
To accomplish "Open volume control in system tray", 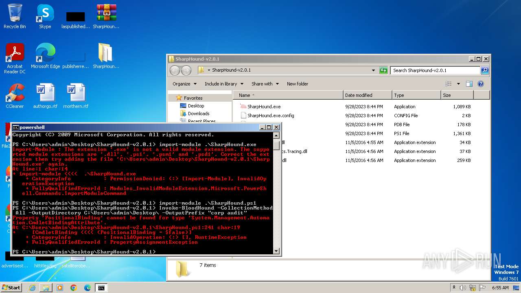I will click(463, 288).
